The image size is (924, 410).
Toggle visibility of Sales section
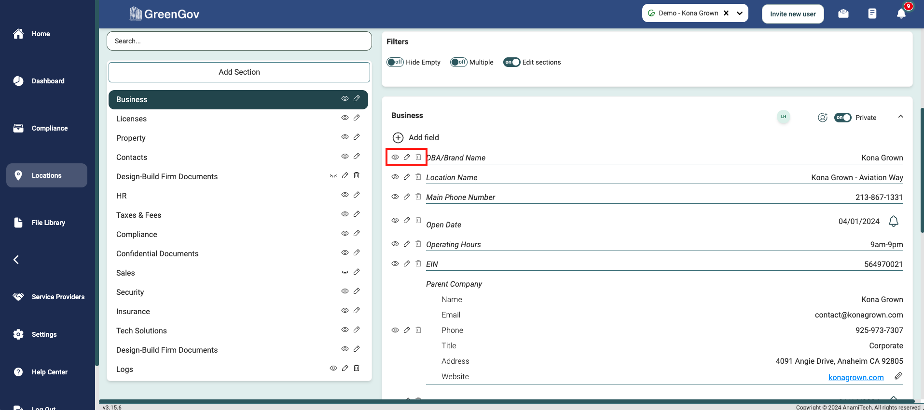coord(345,272)
